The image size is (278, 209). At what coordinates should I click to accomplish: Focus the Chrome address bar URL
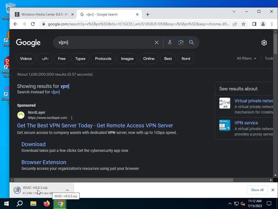tap(138, 24)
